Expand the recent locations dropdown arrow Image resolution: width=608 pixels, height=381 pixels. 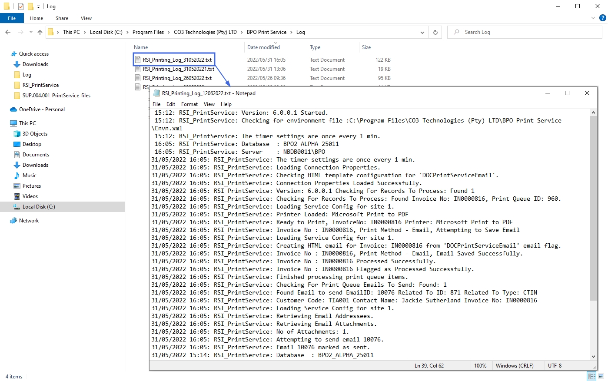pyautogui.click(x=31, y=32)
